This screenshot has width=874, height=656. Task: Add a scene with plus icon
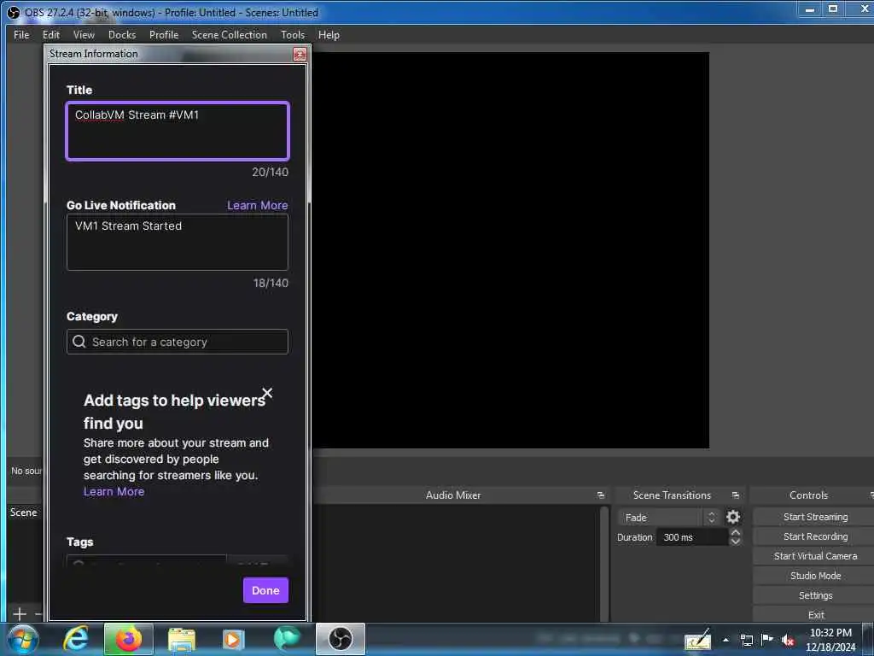coord(20,613)
